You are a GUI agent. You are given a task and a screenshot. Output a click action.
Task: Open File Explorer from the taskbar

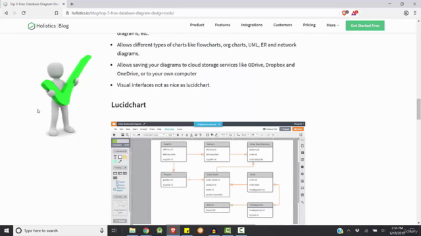coord(132,230)
